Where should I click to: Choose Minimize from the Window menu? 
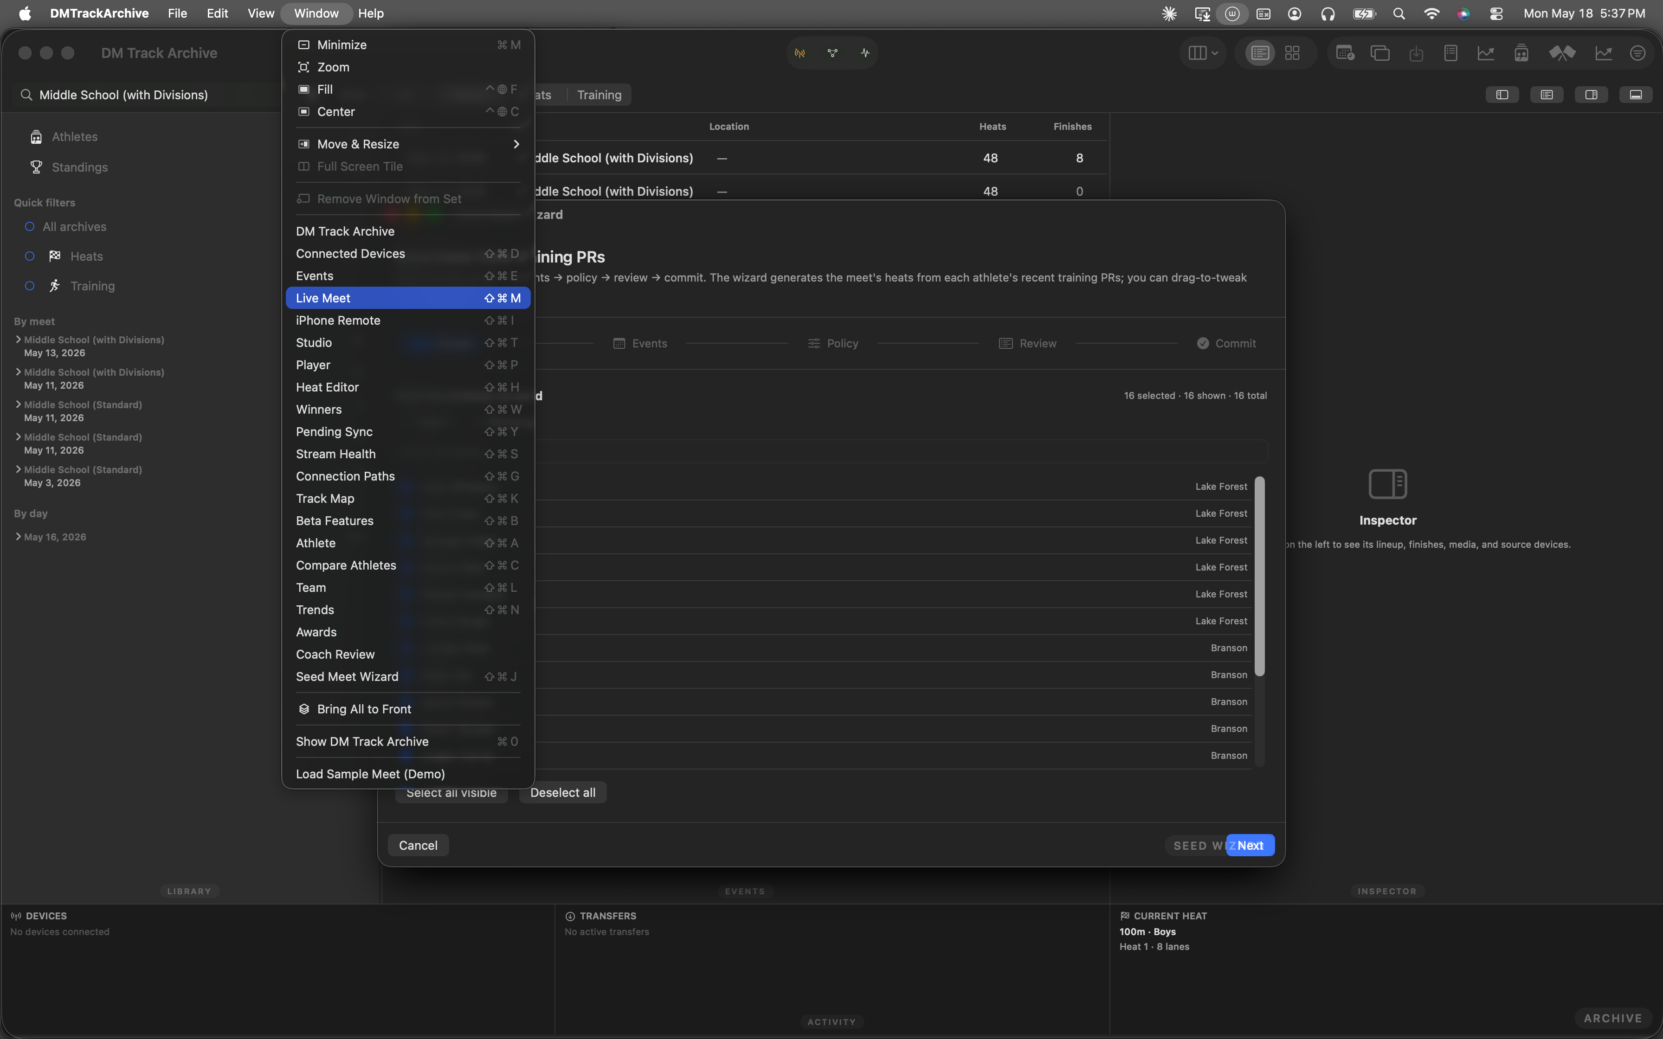tap(408, 45)
